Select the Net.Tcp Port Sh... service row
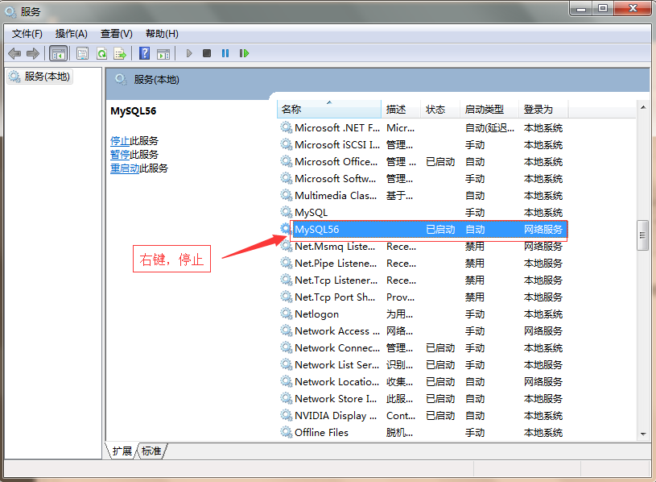This screenshot has height=482, width=656. pos(422,297)
